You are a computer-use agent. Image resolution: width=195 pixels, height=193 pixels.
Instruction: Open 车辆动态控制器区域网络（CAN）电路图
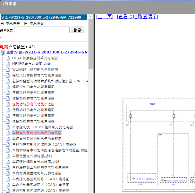[x=44, y=144]
